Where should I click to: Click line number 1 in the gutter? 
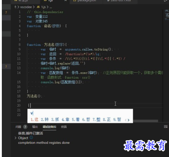tap(20, 12)
